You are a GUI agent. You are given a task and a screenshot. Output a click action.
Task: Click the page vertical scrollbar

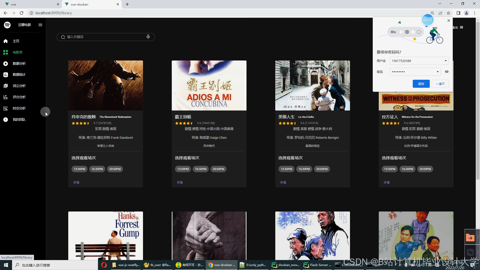[x=477, y=100]
